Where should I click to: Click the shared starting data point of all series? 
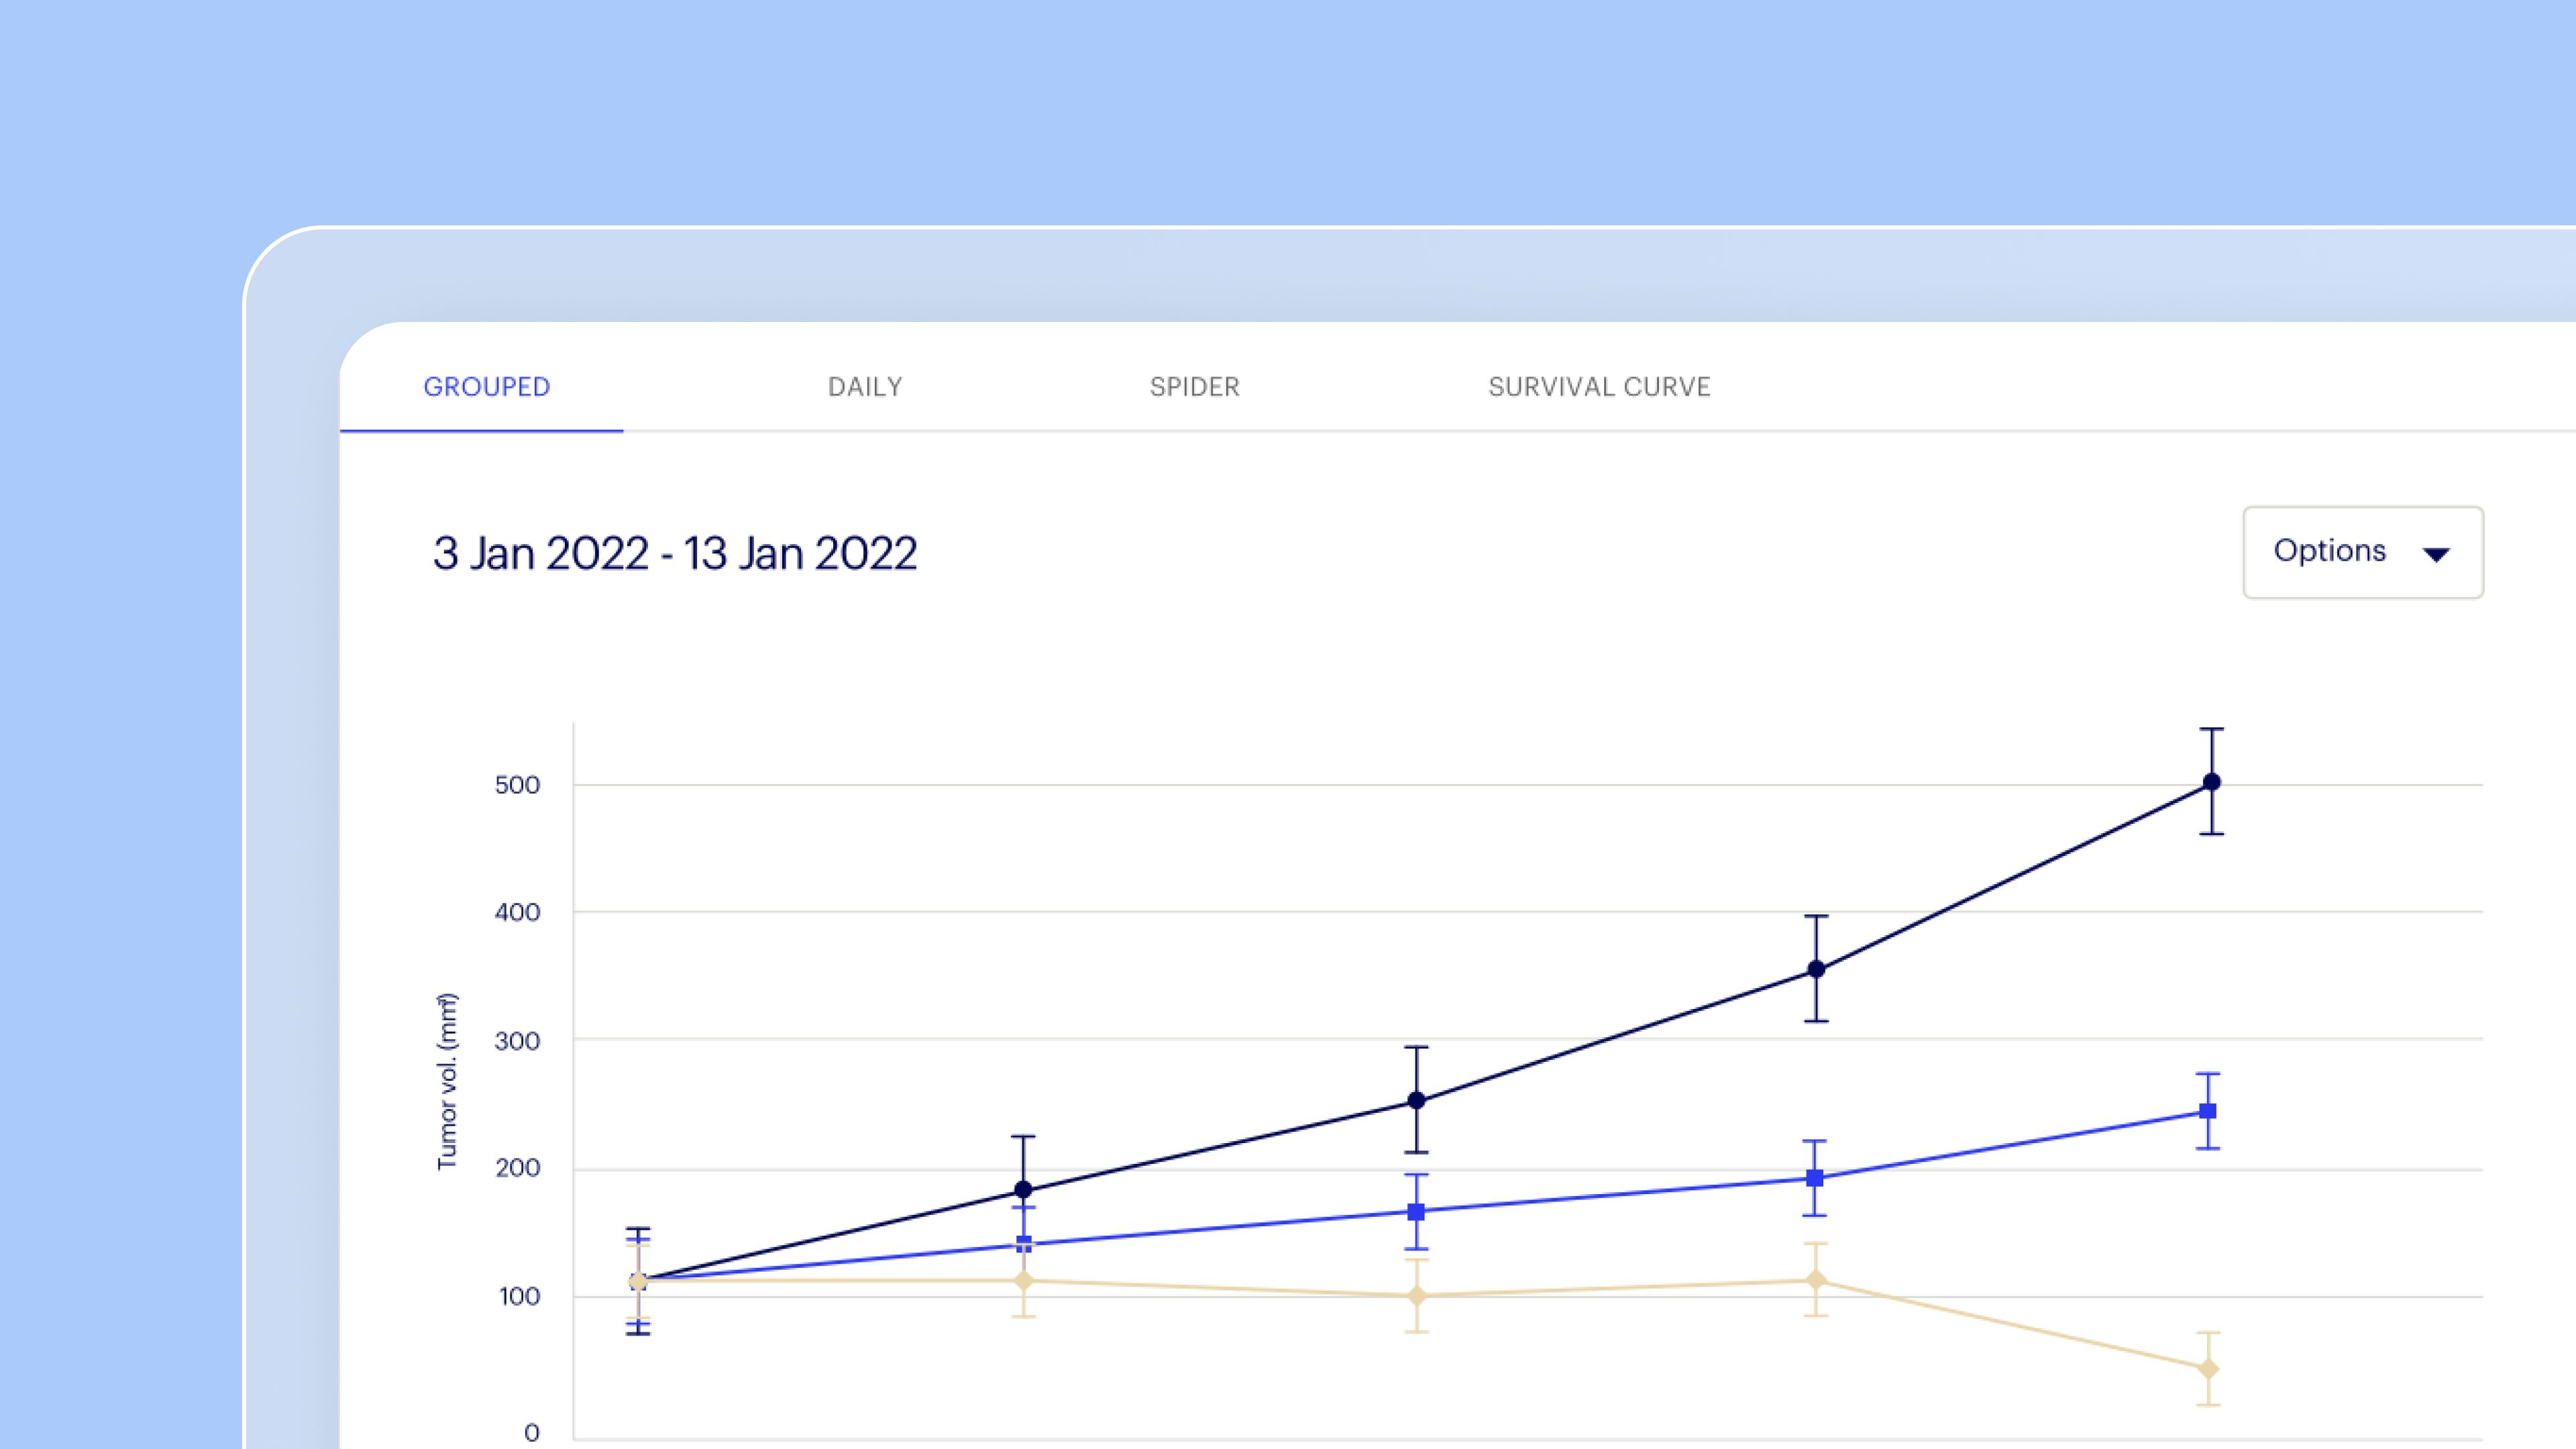click(638, 1281)
